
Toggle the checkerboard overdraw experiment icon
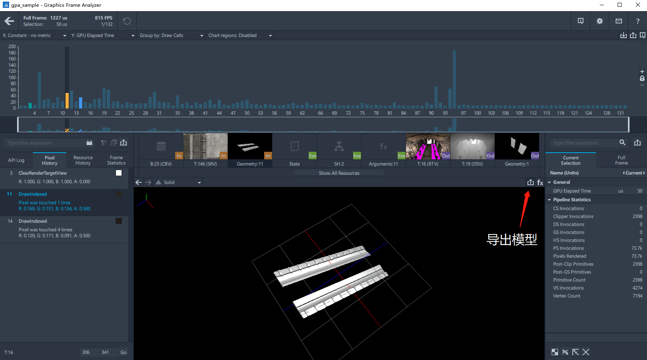555,352
